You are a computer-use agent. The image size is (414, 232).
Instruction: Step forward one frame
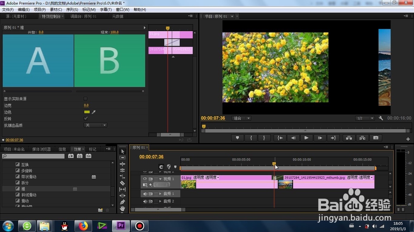click(320, 138)
